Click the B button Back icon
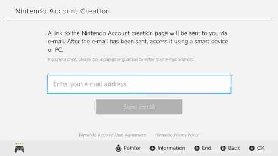 (x=223, y=148)
